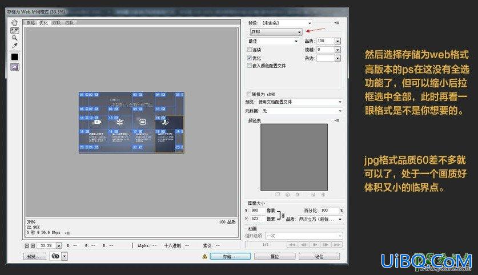Click the previous frame animation button
The height and width of the screenshot is (275, 478).
coord(303,245)
